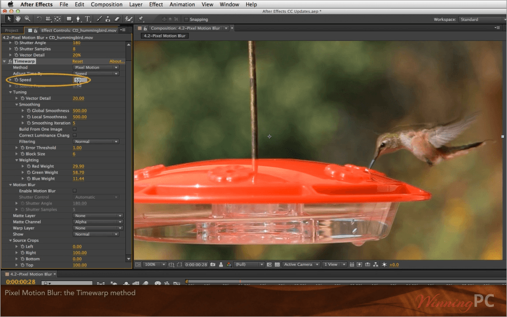Toggle the Speed stopwatch keyframe icon
The width and height of the screenshot is (507, 317).
click(16, 80)
